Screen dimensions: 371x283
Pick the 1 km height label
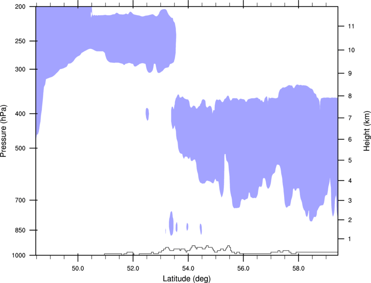[x=350, y=239]
